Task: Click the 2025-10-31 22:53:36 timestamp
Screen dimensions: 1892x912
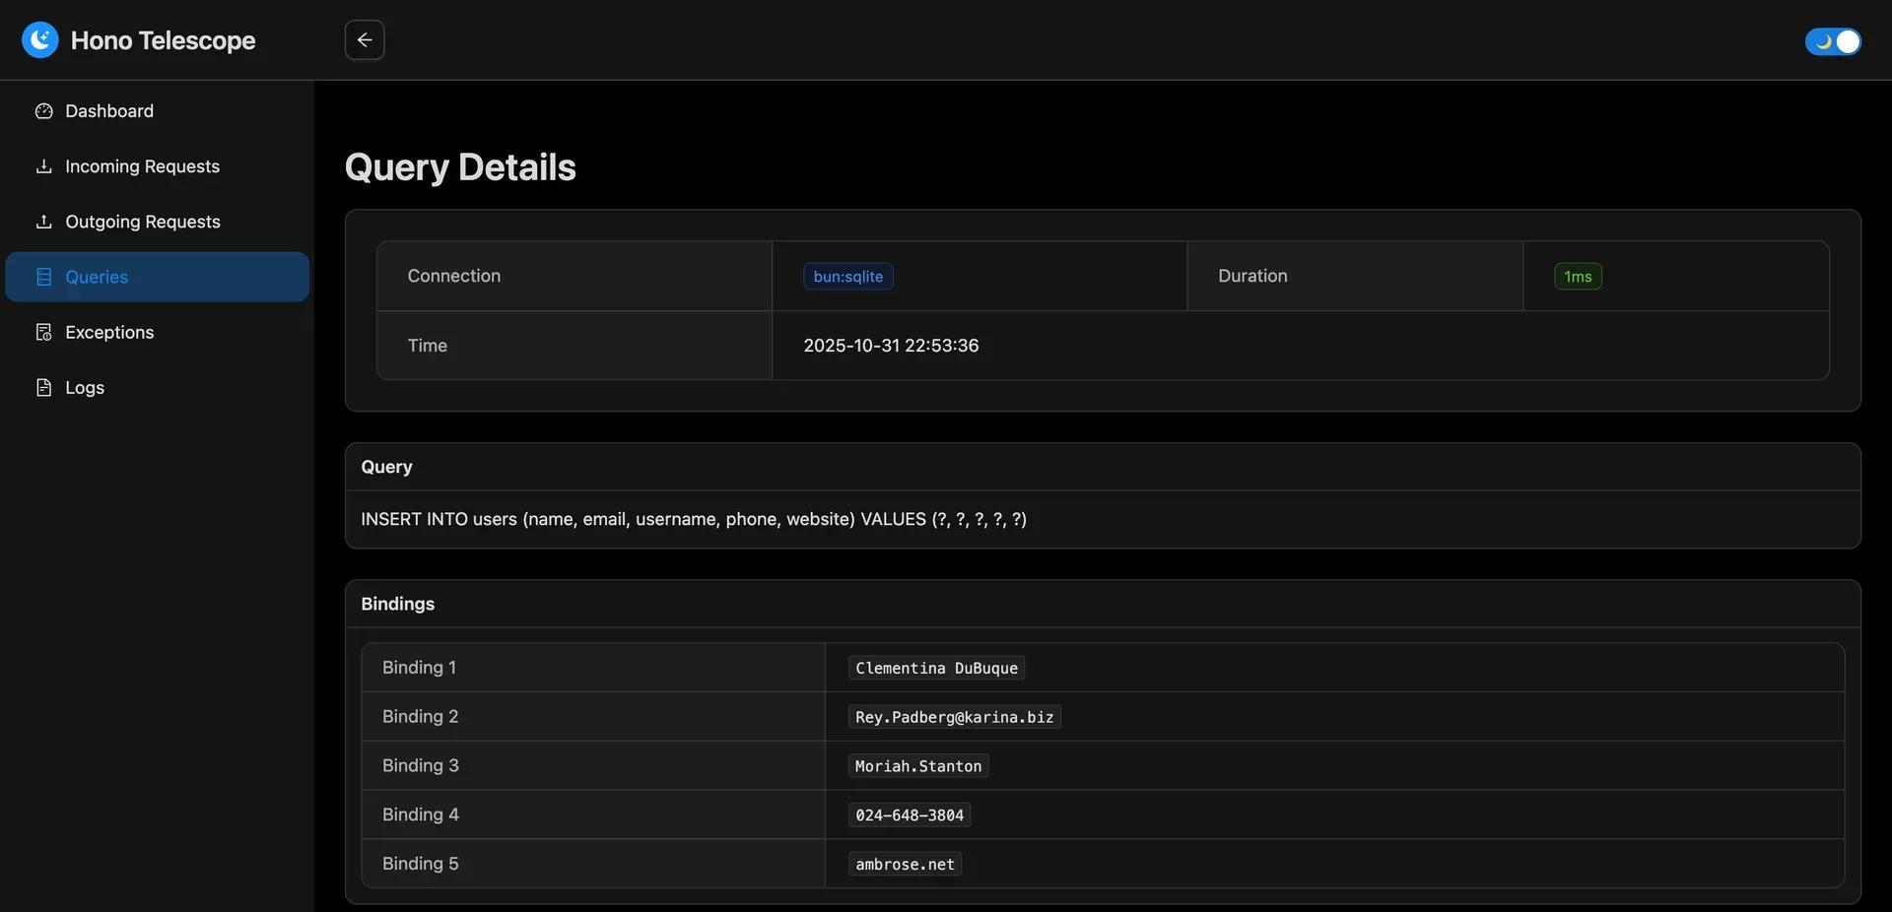Action: click(x=891, y=345)
